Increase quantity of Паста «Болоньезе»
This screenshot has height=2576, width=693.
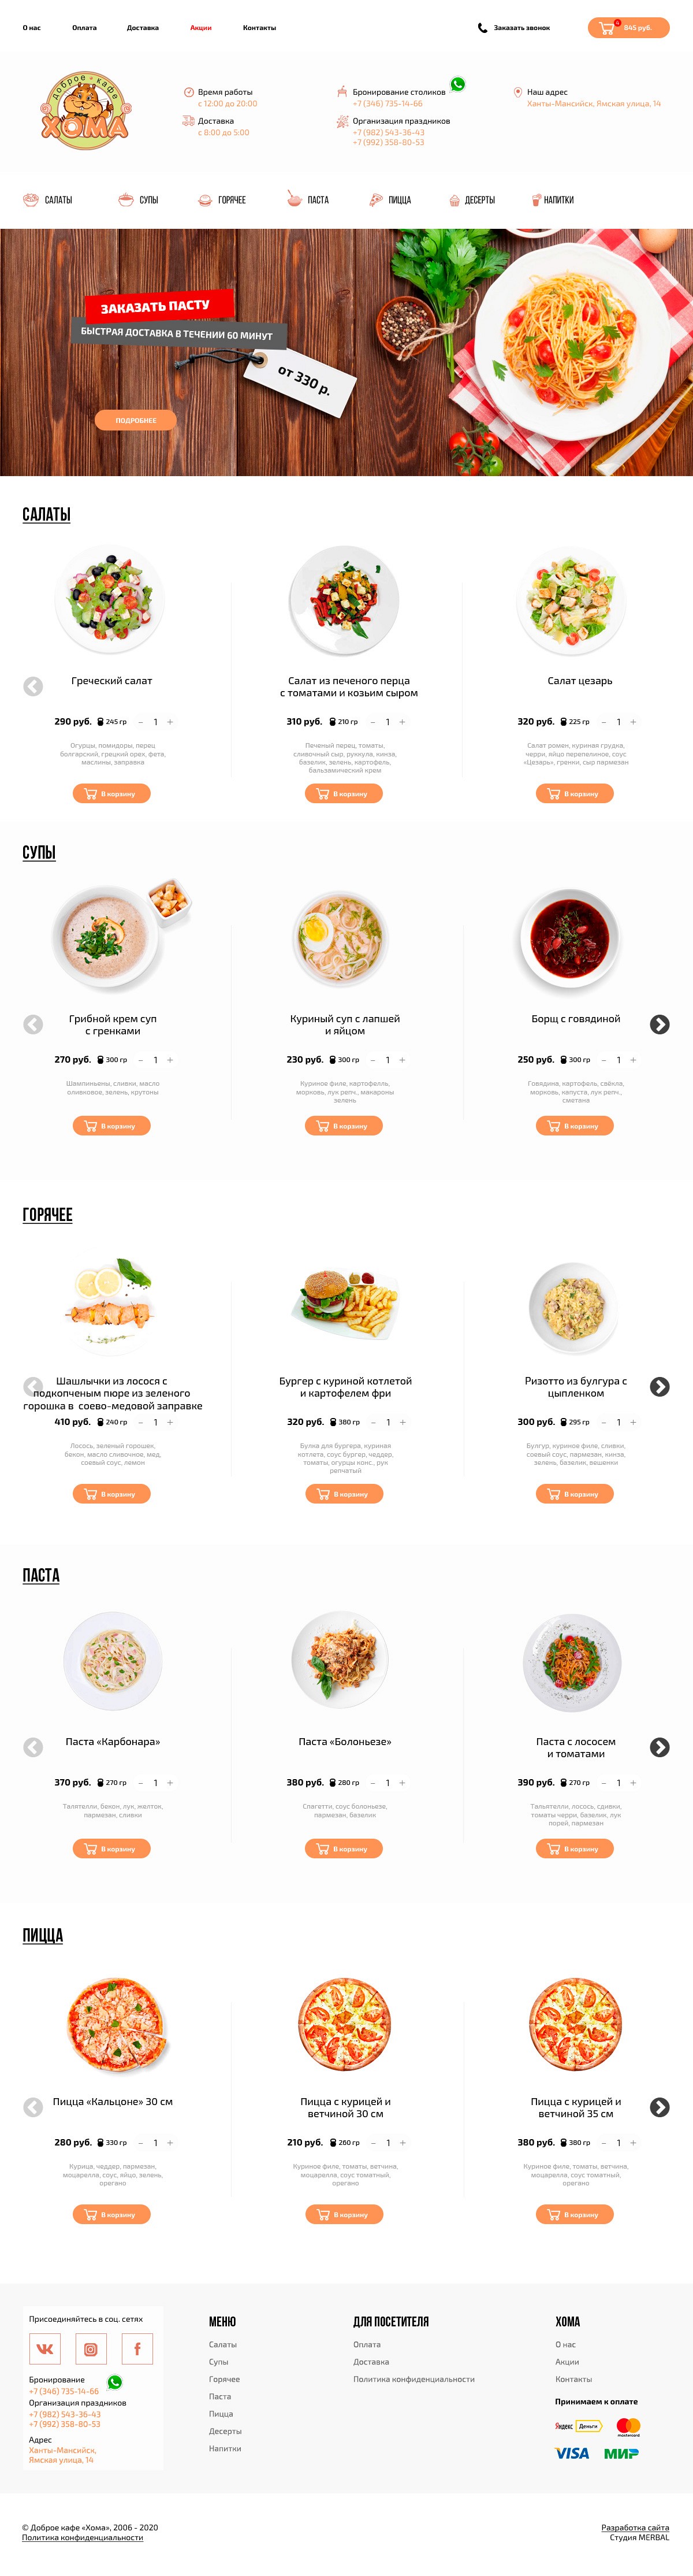402,1783
